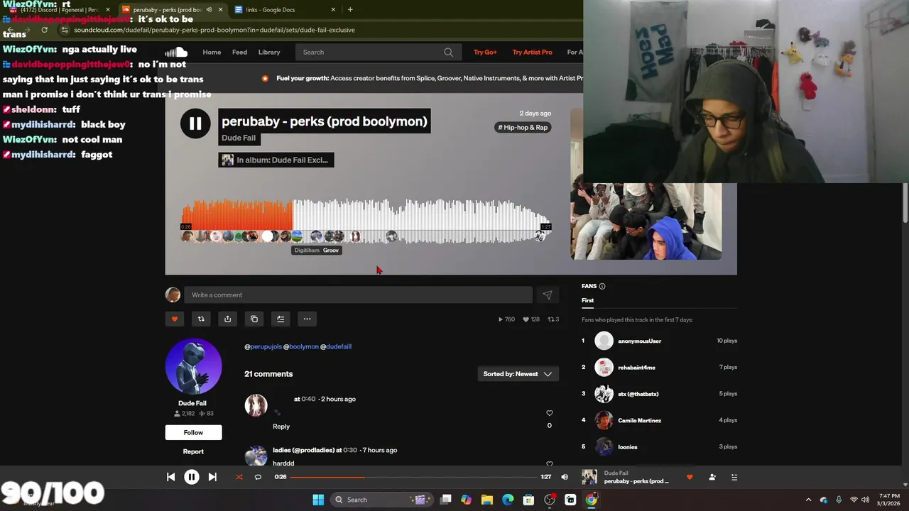Show info for the FANS section

[602, 286]
